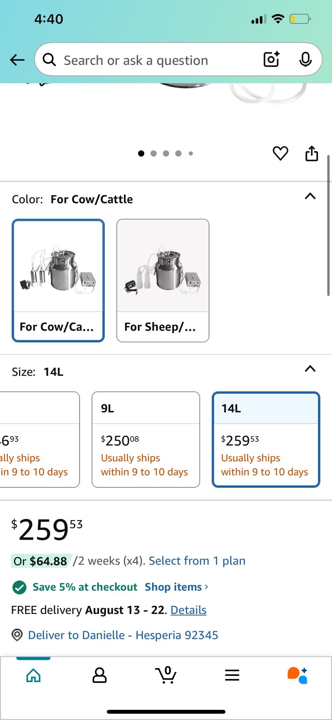Screen dimensions: 332x720
Task: Tap the microphone voice search icon
Action: tap(305, 60)
